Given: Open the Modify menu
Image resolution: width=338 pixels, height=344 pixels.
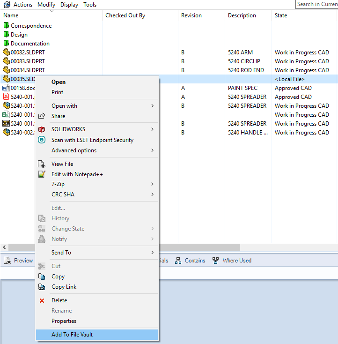Looking at the screenshot, I should click(x=46, y=5).
